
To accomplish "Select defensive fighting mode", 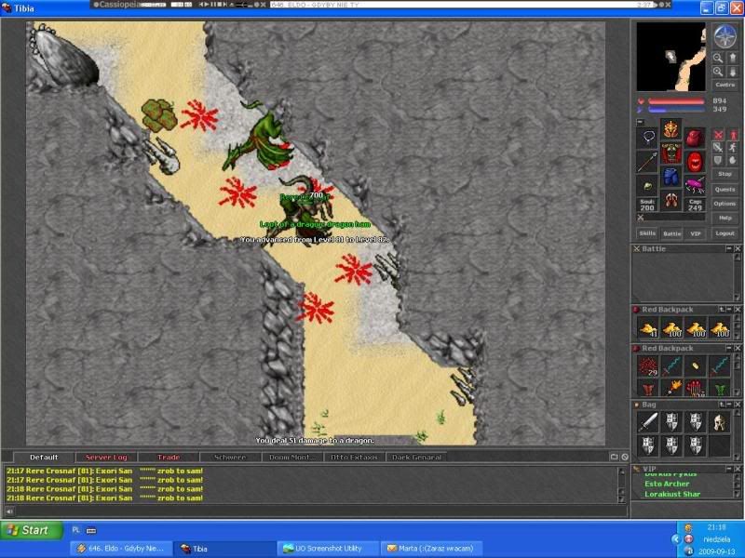I will click(x=718, y=160).
